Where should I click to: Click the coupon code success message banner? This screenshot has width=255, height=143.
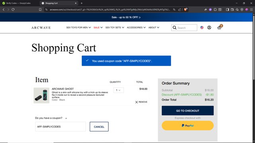pyautogui.click(x=126, y=61)
